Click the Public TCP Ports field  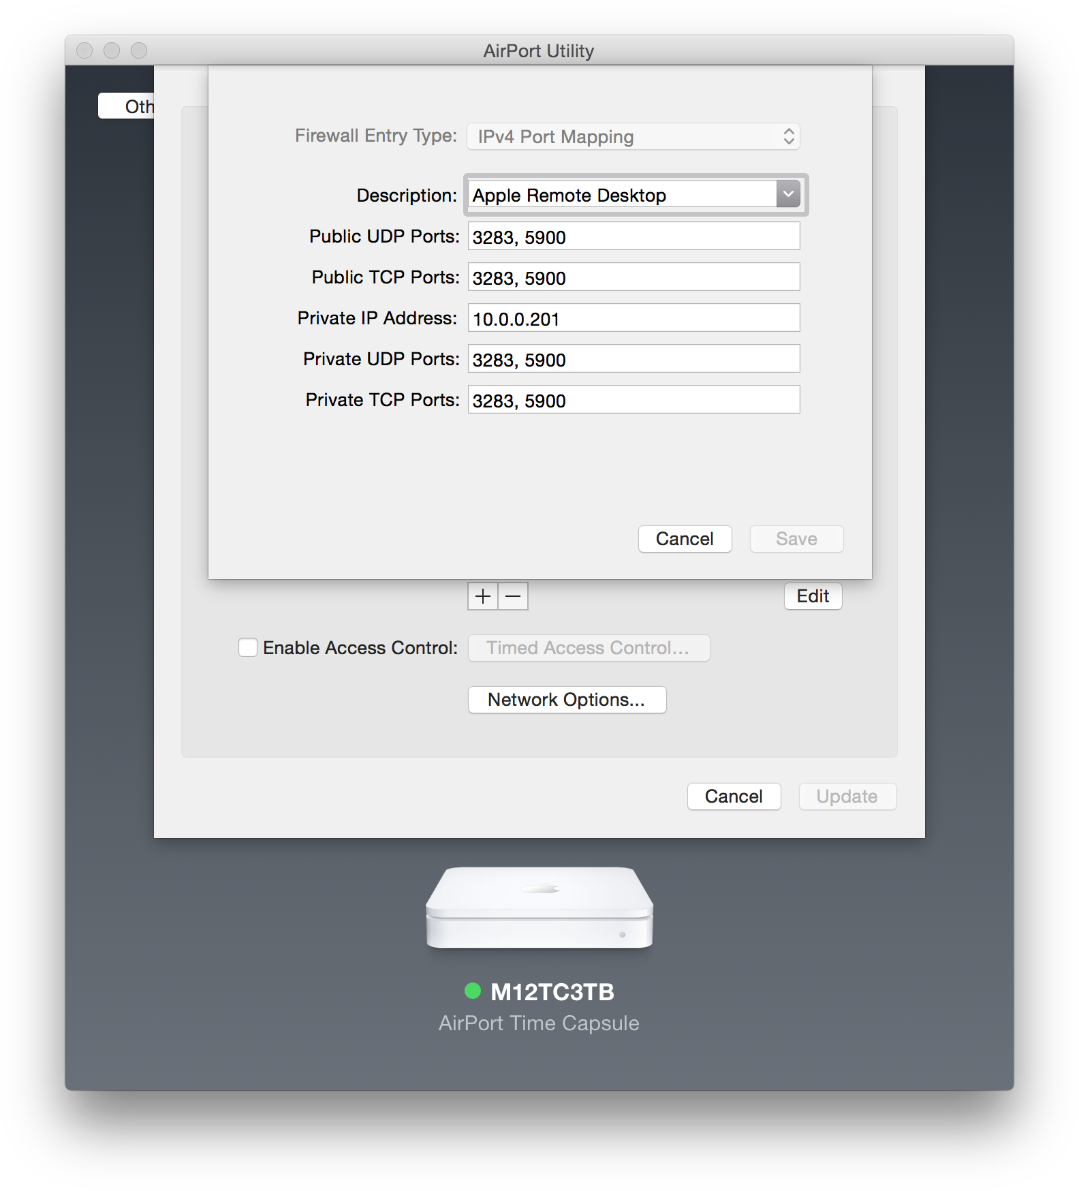[x=634, y=277]
